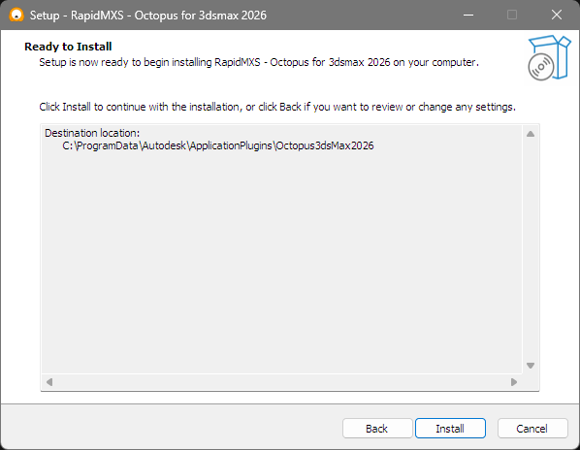Viewport: 580px width, 450px height.
Task: Click the 'Ready to Install' heading
Action: tap(68, 47)
